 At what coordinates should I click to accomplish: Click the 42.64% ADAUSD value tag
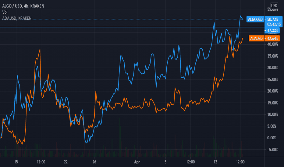point(272,38)
